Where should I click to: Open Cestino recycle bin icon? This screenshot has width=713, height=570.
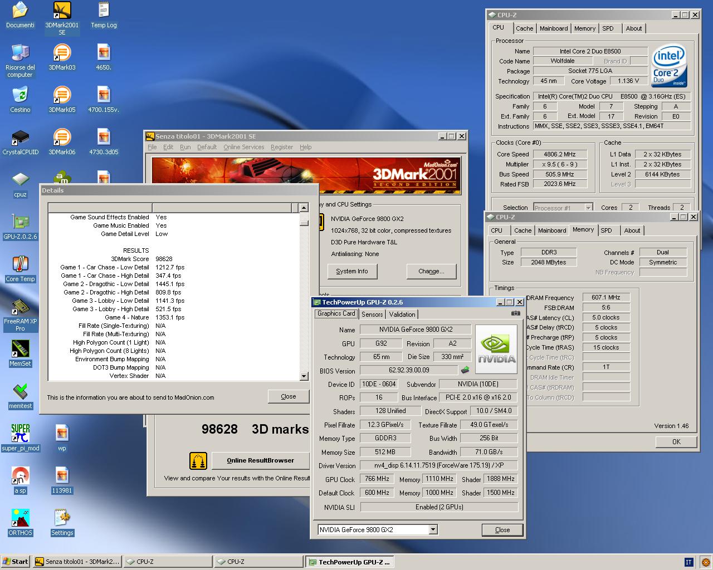coord(20,99)
